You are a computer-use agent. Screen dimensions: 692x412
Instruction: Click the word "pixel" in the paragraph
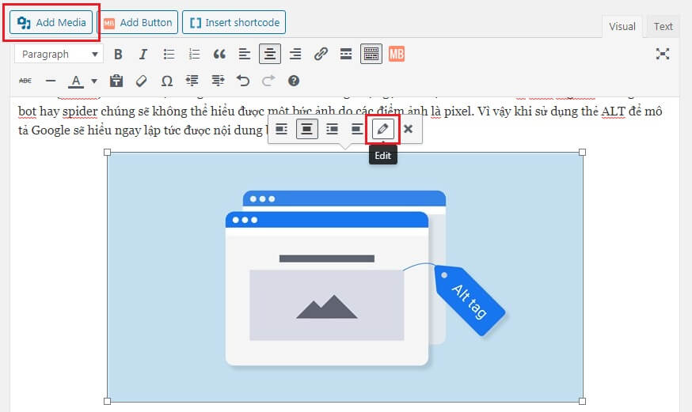tap(458, 112)
